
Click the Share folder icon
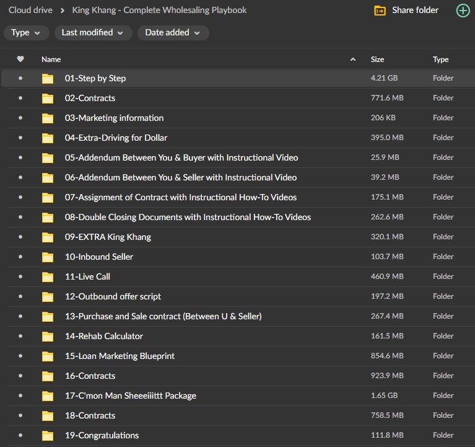click(380, 11)
